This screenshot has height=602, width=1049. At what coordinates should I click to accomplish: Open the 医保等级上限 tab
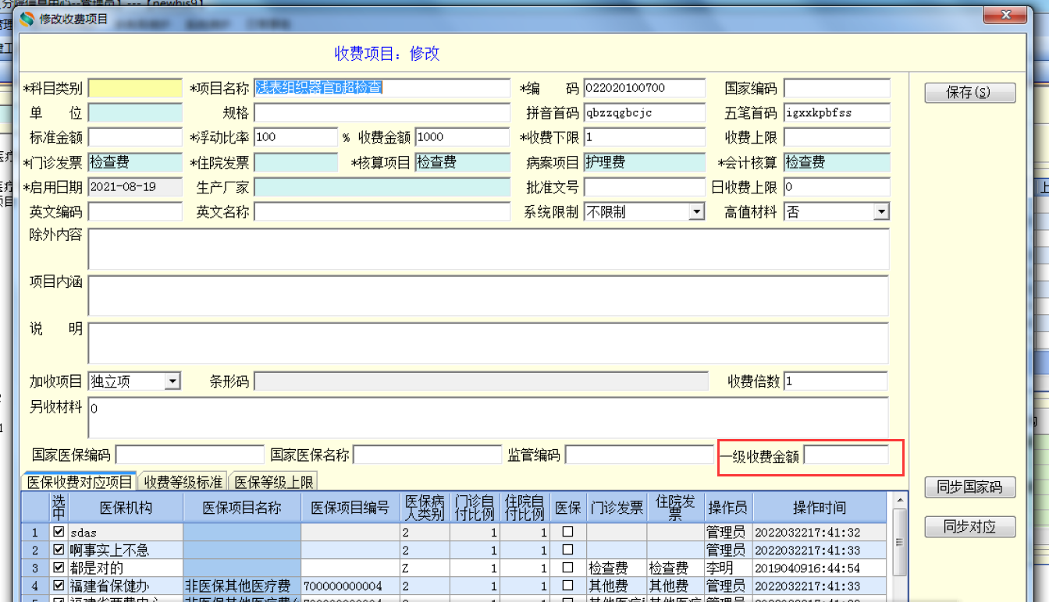pyautogui.click(x=274, y=482)
